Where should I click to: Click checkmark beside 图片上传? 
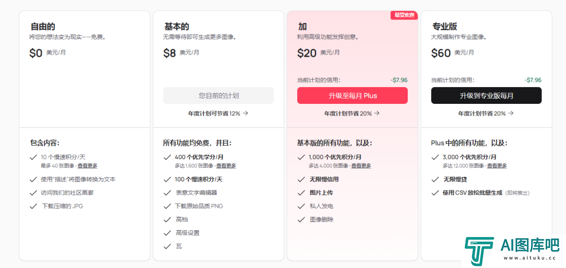coord(301,192)
